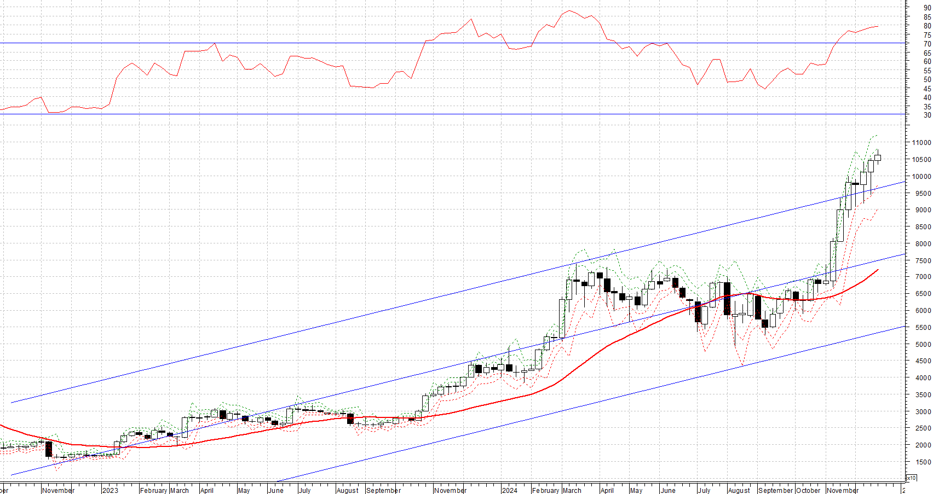The image size is (933, 494).
Task: Click the right end of oscillator line
Action: 878,26
